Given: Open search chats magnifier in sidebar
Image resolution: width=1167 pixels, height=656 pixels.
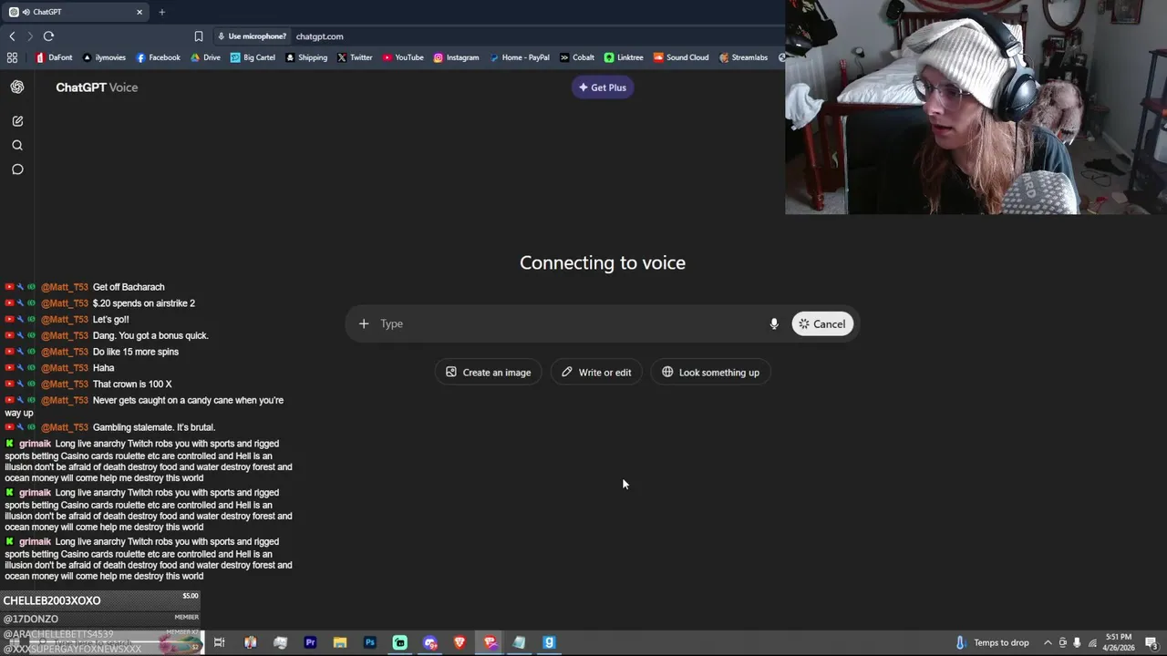Looking at the screenshot, I should (17, 146).
